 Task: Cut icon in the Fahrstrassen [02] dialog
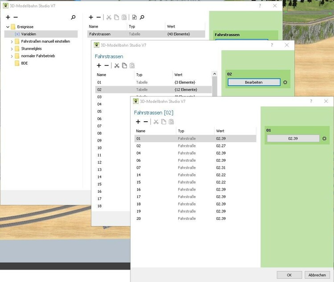click(156, 122)
